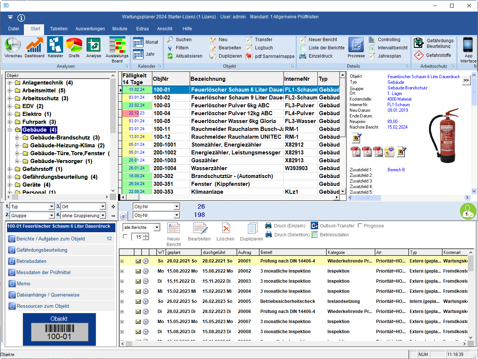Toggle the checkbox beside the 15 spinner
This screenshot has height=359, width=478.
(x=125, y=236)
